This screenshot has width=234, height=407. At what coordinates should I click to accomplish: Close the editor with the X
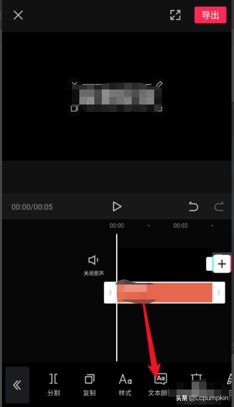click(x=18, y=15)
